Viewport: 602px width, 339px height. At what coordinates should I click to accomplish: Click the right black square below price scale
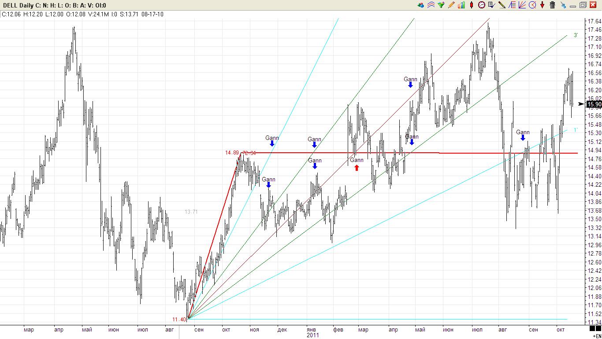tap(598, 329)
